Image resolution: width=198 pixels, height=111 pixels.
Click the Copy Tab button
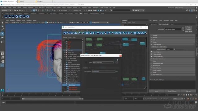click(188, 91)
